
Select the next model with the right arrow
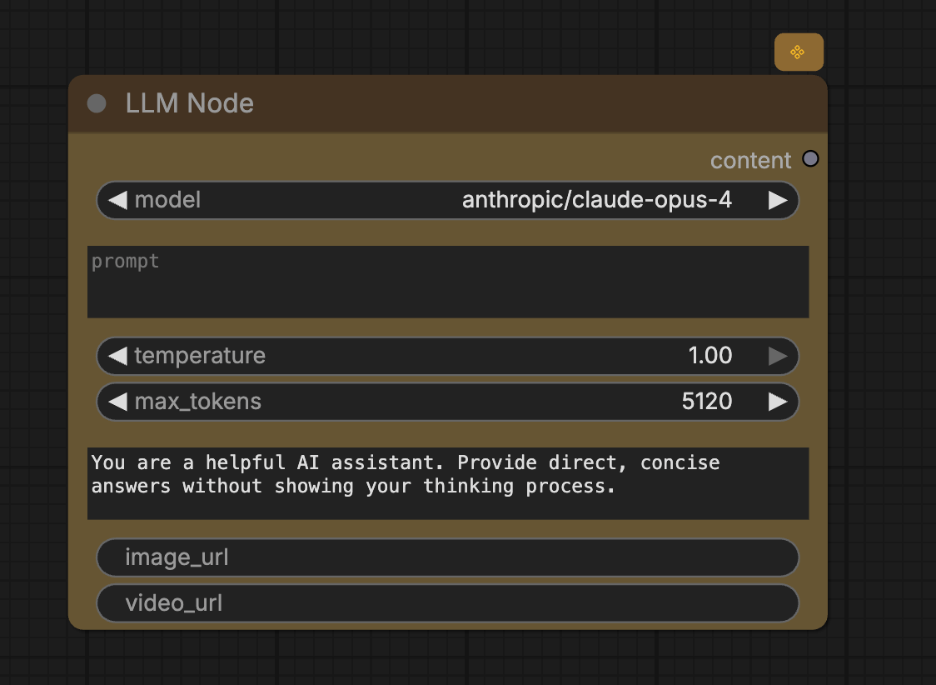[777, 200]
